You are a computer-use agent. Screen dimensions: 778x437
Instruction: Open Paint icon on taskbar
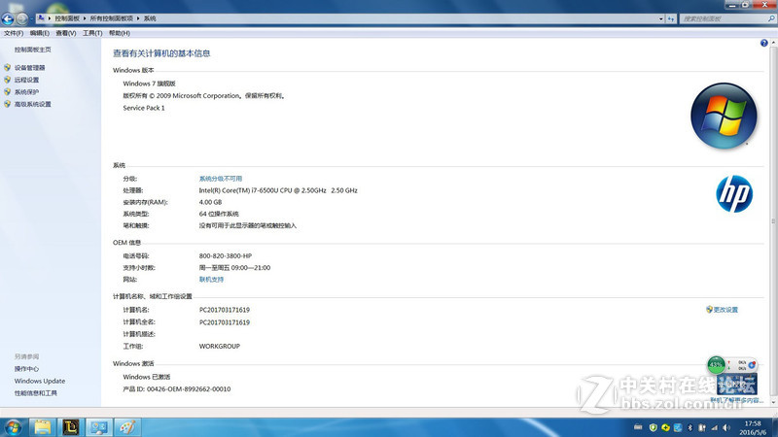[127, 427]
